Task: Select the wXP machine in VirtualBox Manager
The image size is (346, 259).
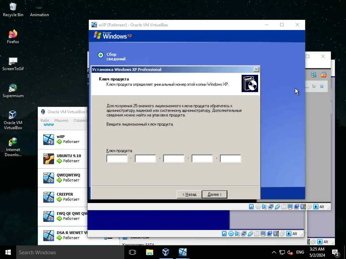Action: (63, 139)
